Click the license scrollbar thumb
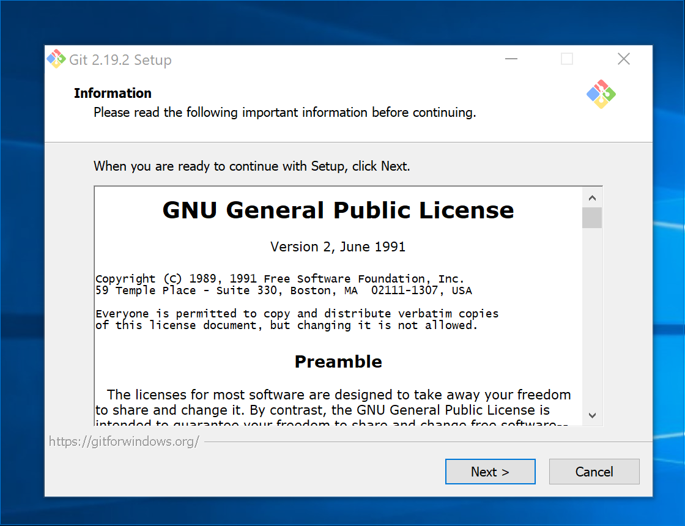Screen dimensions: 685x526 [592, 218]
